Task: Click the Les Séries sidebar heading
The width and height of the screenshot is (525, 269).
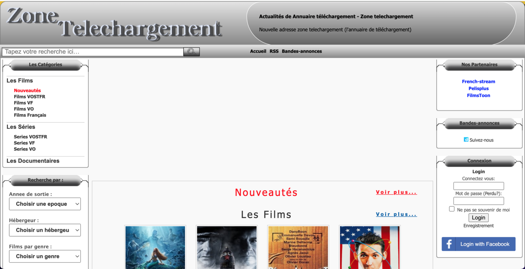Action: click(21, 127)
